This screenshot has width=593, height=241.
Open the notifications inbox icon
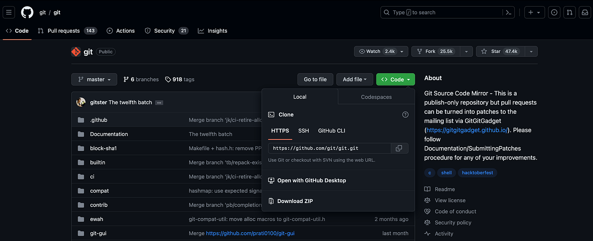[584, 13]
